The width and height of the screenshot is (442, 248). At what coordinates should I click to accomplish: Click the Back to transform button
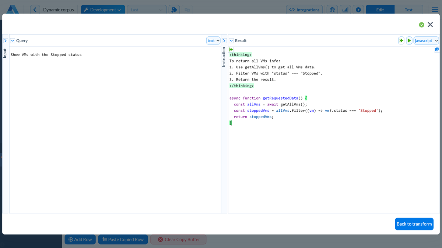[414, 224]
